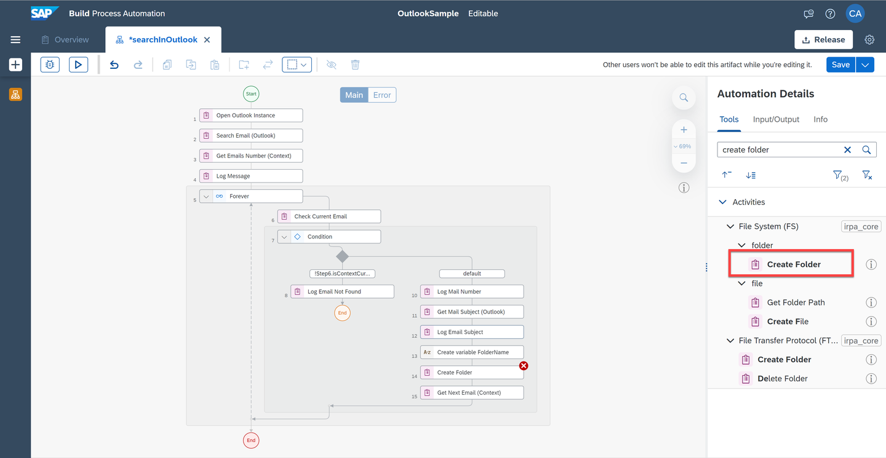The height and width of the screenshot is (458, 886).
Task: Click the swap arrows icon in toolbar
Action: click(x=268, y=65)
